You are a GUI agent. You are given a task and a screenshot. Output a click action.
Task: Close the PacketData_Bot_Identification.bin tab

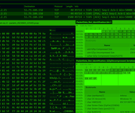point(111,22)
